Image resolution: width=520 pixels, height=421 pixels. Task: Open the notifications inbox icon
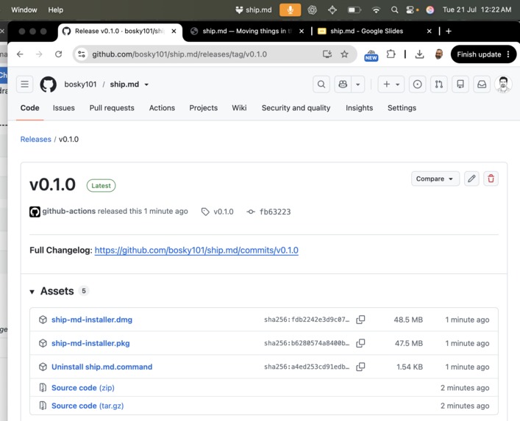(x=482, y=84)
